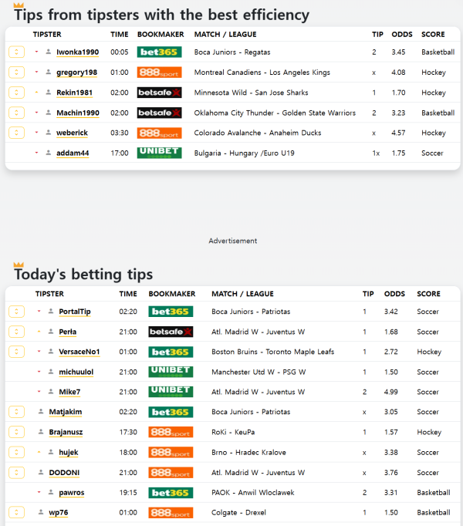Expand the PortalTip row details
The height and width of the screenshot is (526, 463).
(16, 312)
